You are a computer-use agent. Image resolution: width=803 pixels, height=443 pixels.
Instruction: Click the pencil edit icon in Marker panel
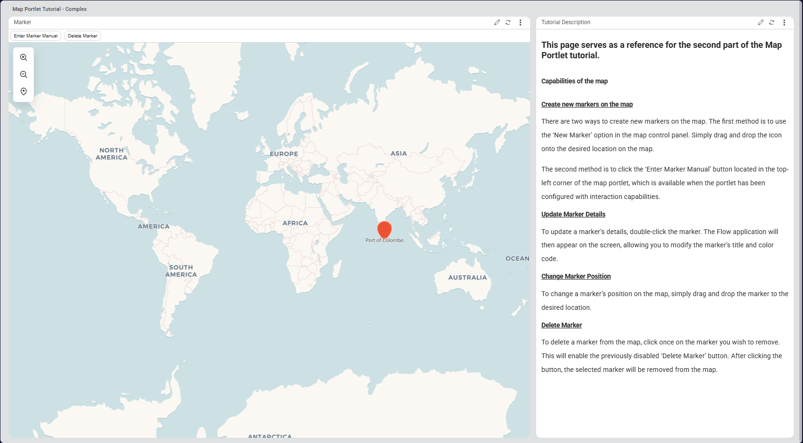coord(497,22)
